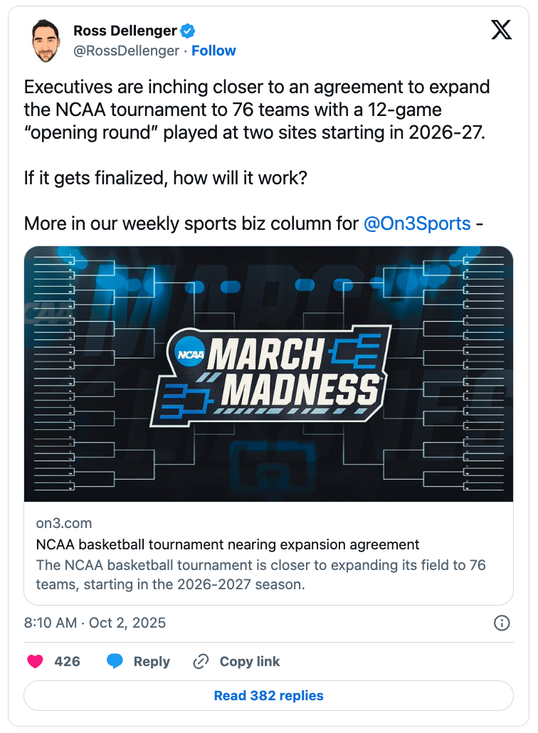The width and height of the screenshot is (538, 733).
Task: Click the blue reply speech bubble icon
Action: (115, 661)
